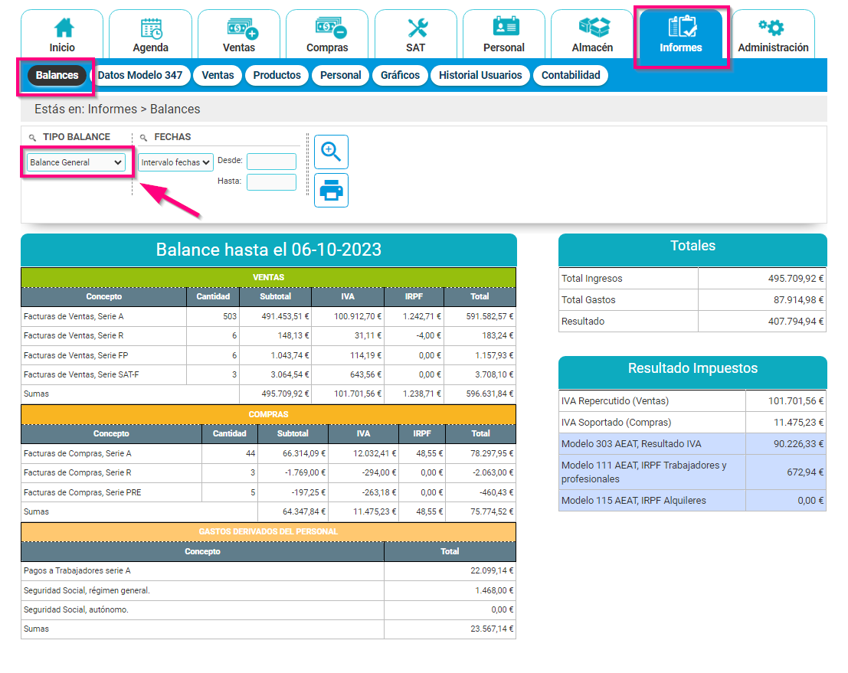This screenshot has width=848, height=673.
Task: Open the Balance General type dropdown
Action: [x=75, y=162]
